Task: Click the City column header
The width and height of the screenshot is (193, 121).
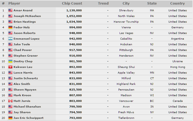Action: pos(126,4)
